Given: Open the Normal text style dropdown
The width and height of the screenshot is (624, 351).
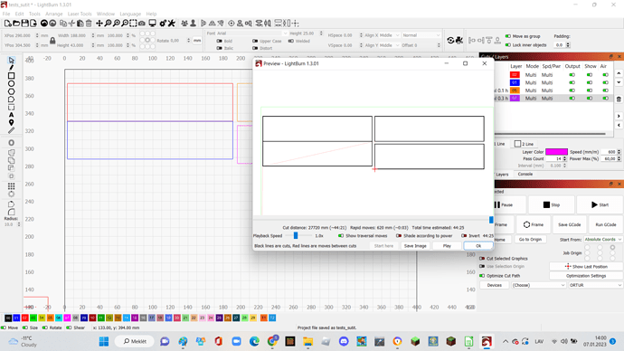Looking at the screenshot, I should coord(421,35).
